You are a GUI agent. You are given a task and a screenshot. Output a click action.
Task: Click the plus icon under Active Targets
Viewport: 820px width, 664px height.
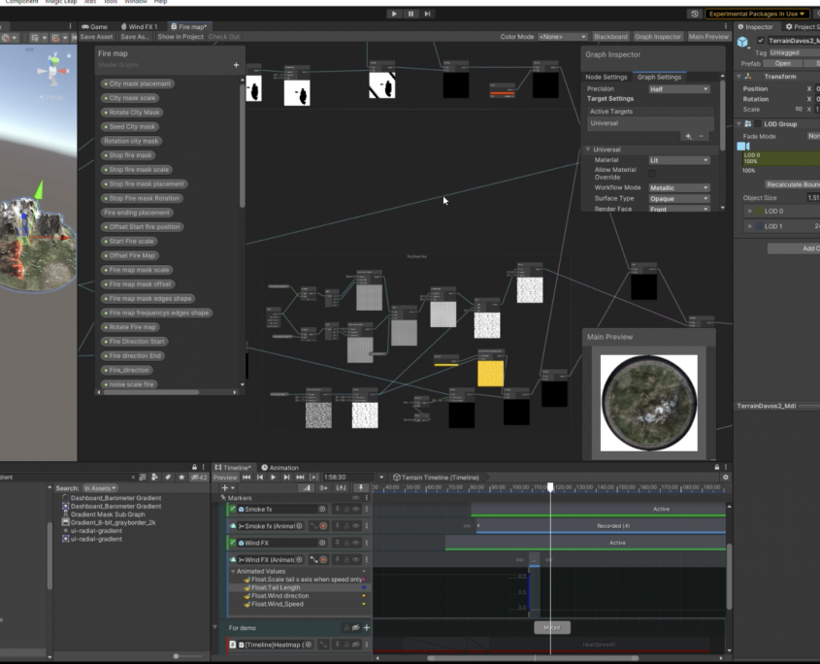(688, 137)
